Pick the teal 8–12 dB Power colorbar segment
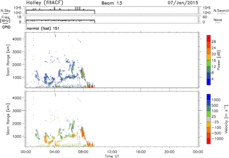The height and width of the screenshot is (158, 229). pos(209,70)
